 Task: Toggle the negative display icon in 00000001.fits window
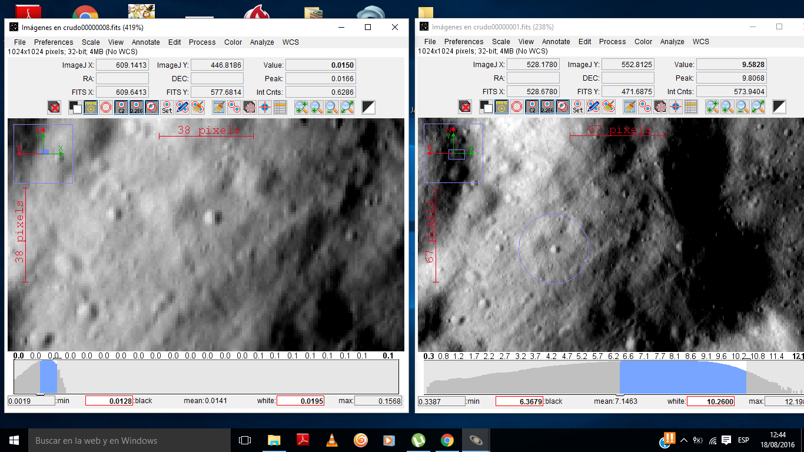(x=779, y=107)
